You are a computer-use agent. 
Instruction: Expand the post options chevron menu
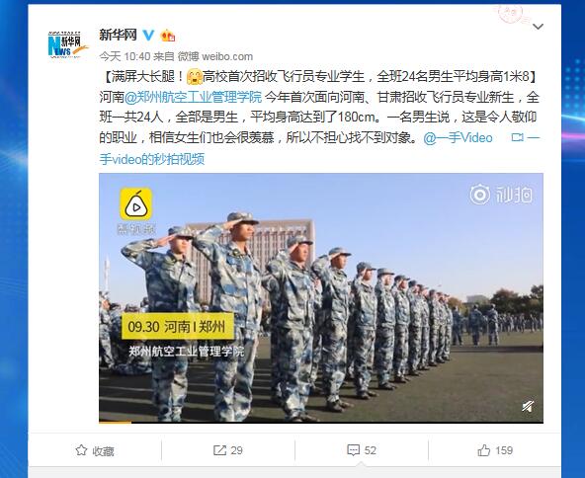[x=538, y=27]
